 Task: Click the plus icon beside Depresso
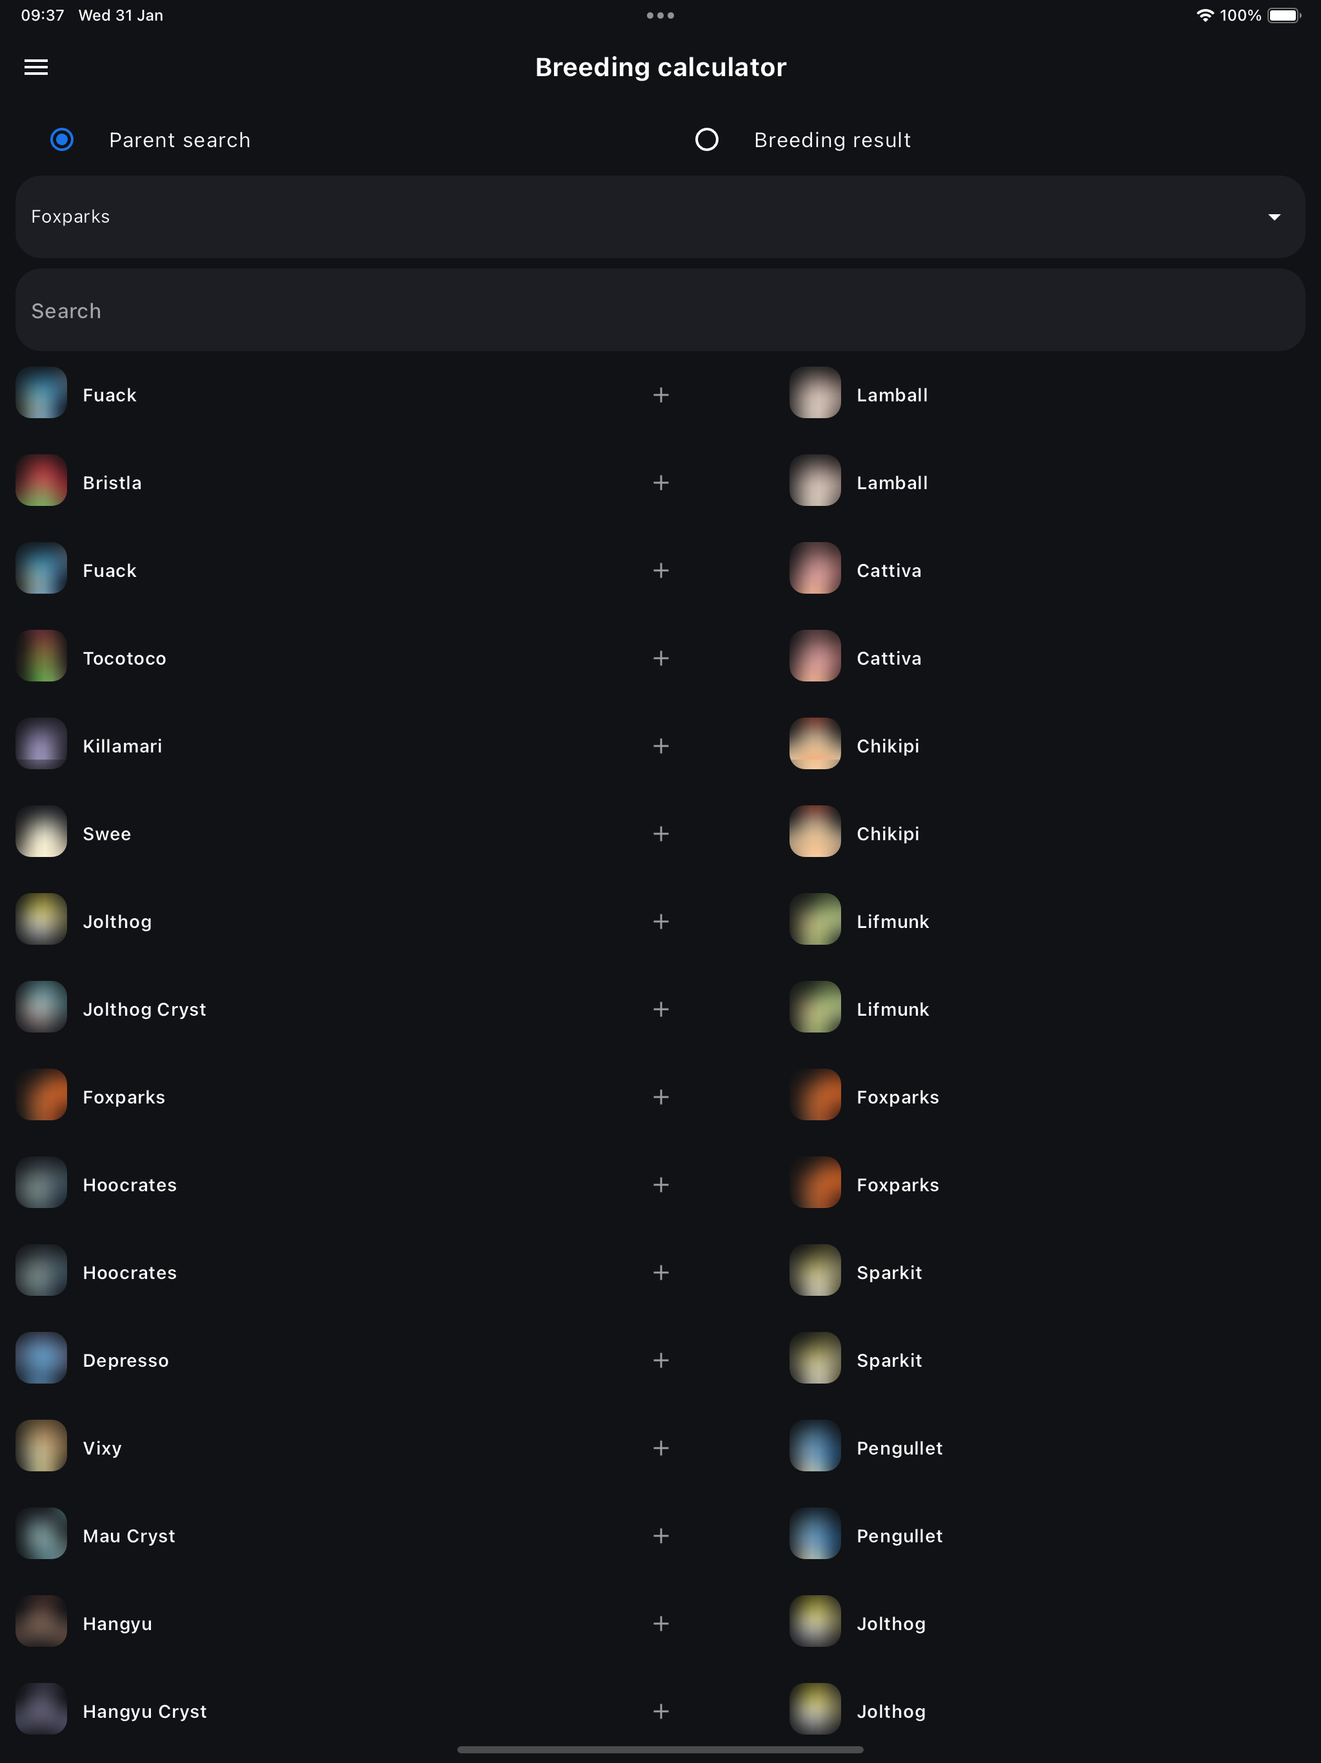point(660,1360)
